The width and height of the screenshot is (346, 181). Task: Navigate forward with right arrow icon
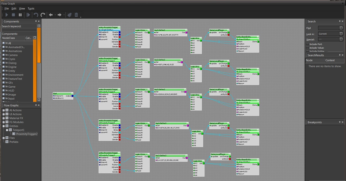(59, 15)
